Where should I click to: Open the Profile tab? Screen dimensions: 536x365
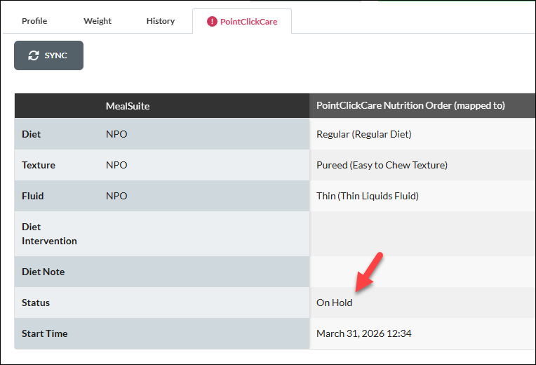(x=34, y=21)
